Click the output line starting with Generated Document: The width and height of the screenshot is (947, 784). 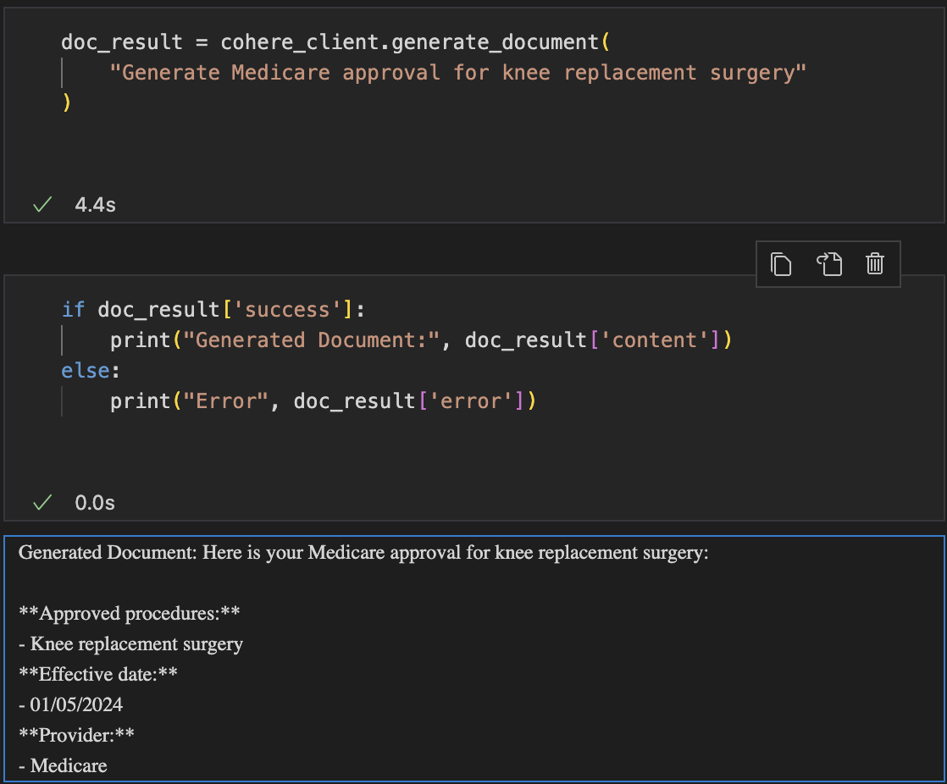363,552
